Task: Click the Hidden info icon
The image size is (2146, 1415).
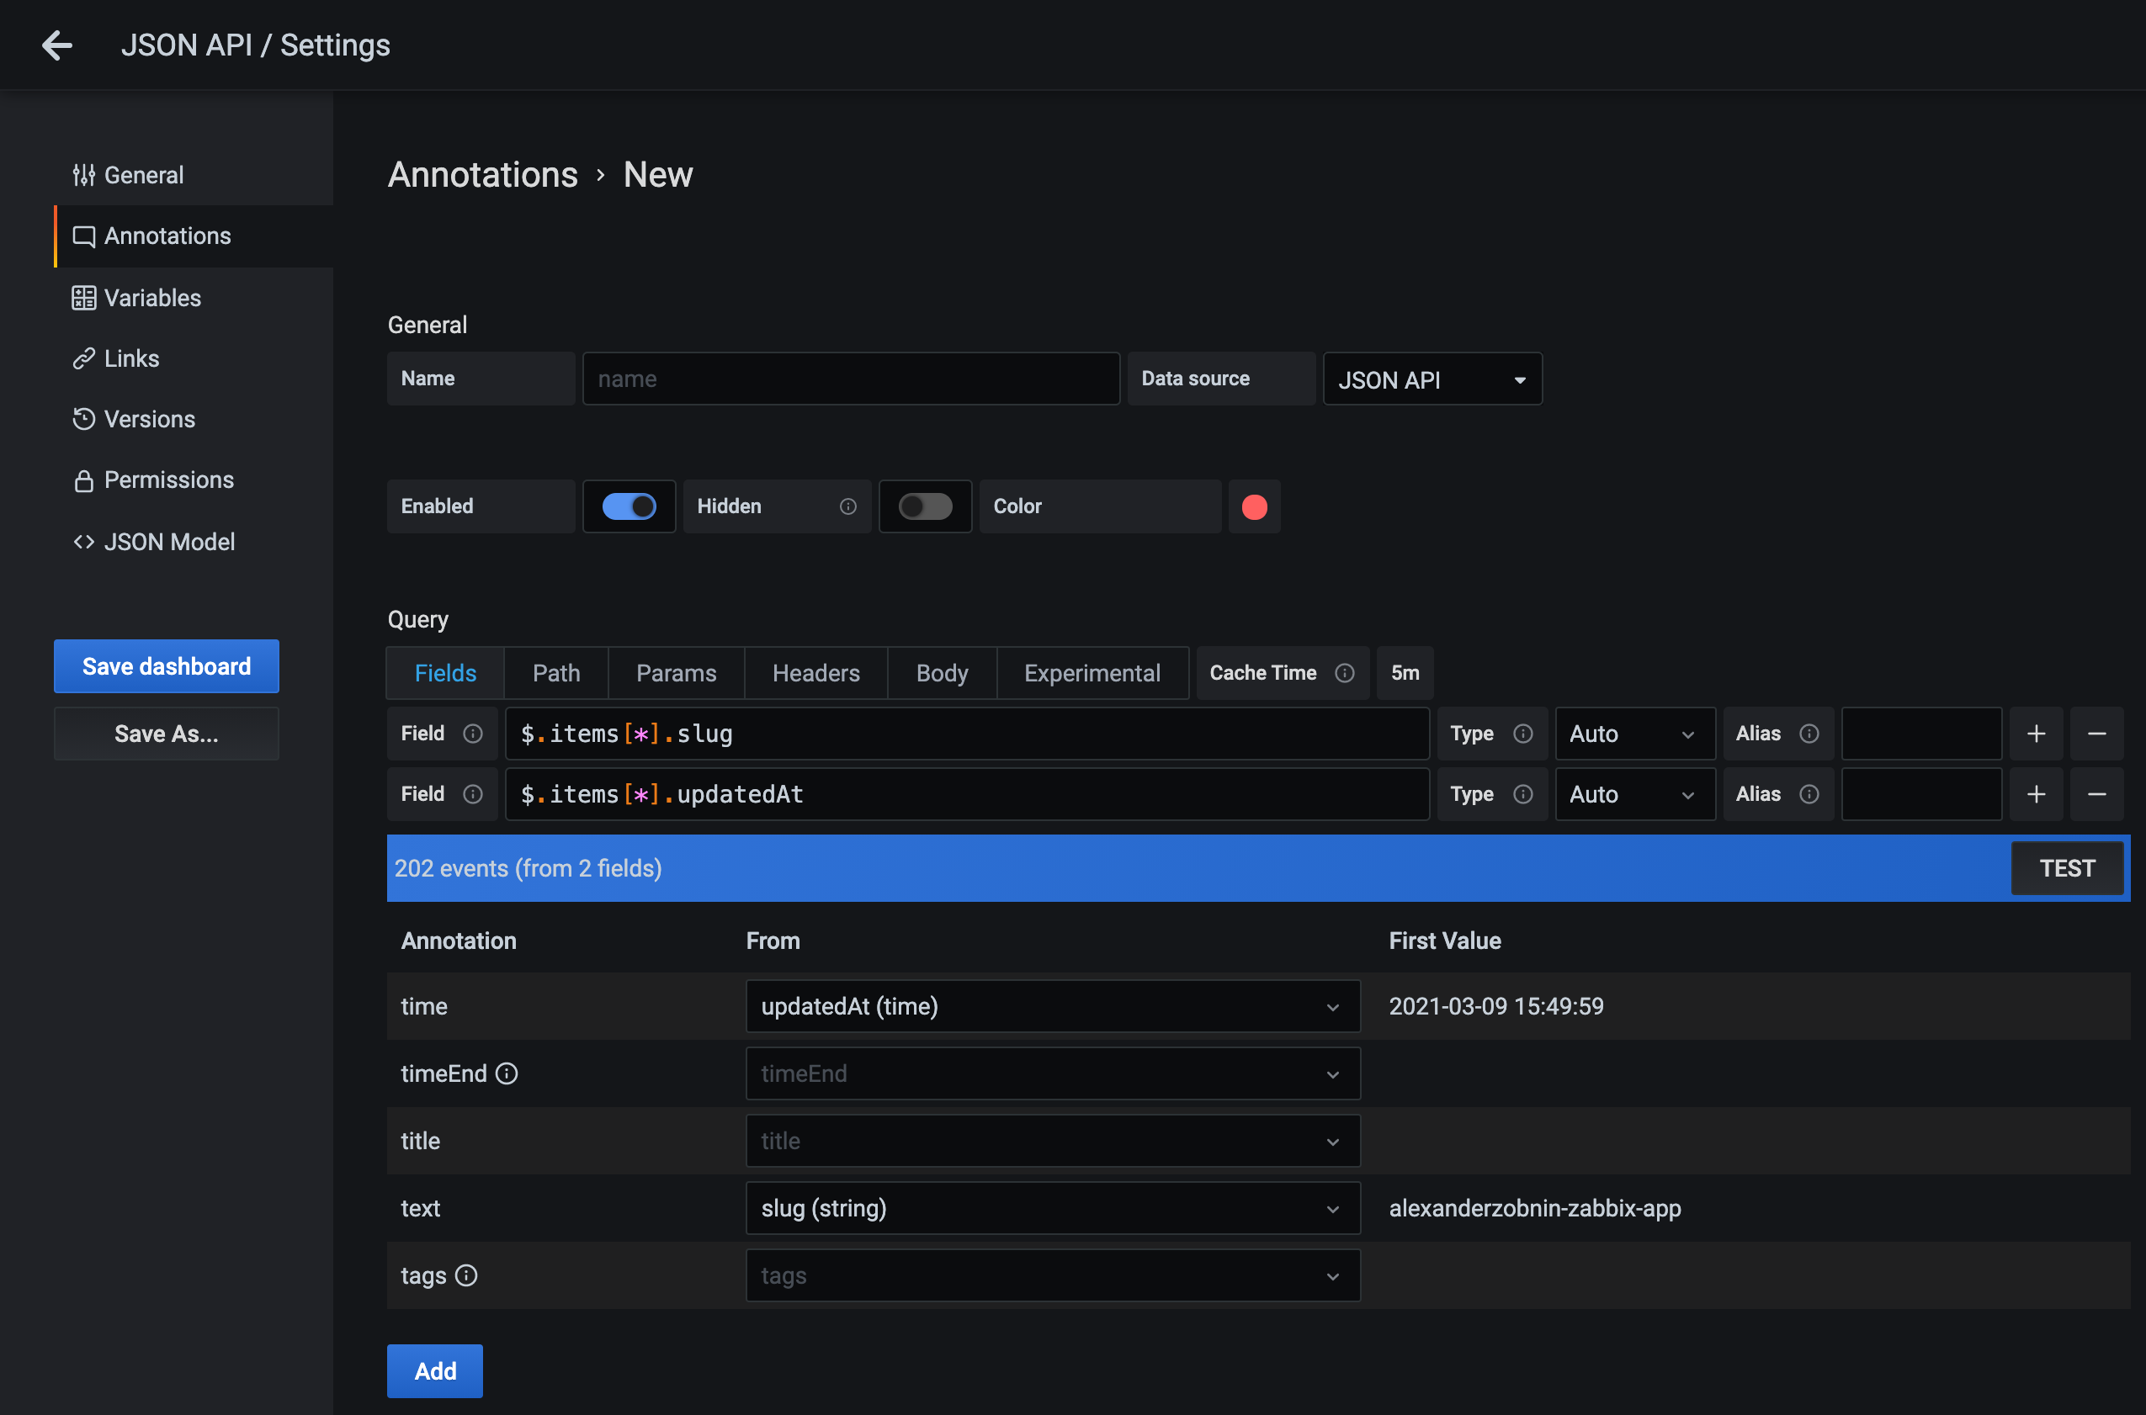Action: point(847,506)
